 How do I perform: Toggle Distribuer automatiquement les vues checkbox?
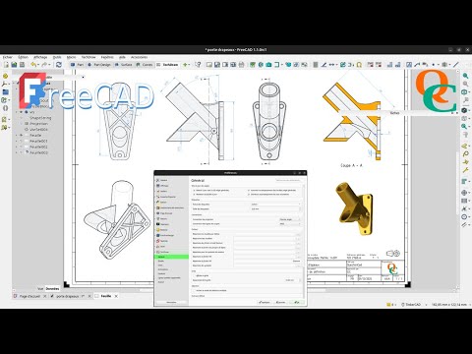point(249,195)
